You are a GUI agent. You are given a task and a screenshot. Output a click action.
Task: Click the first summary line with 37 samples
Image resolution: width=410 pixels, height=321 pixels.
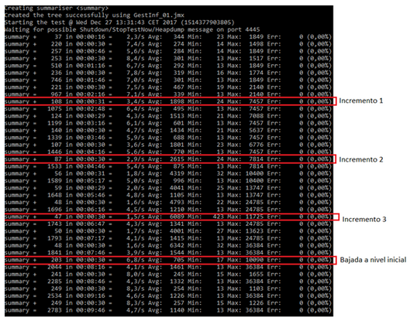tap(168, 37)
